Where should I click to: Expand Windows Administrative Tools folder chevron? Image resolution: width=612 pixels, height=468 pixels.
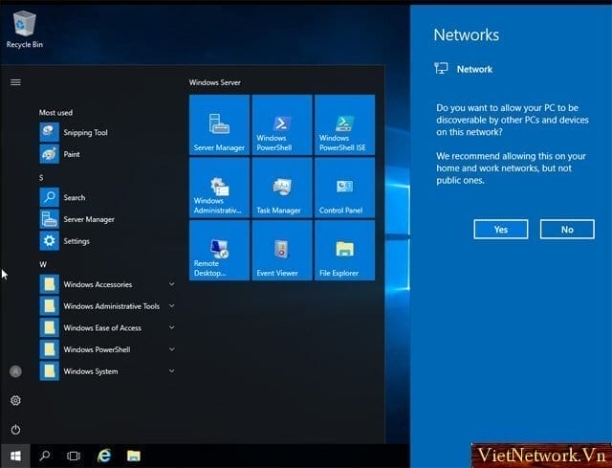pyautogui.click(x=172, y=306)
